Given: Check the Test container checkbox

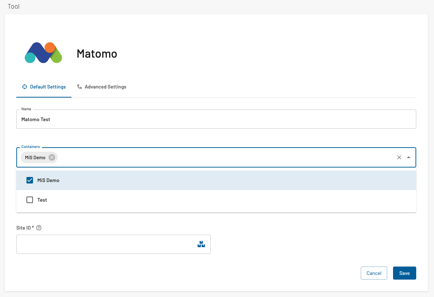Looking at the screenshot, I should pyautogui.click(x=30, y=200).
